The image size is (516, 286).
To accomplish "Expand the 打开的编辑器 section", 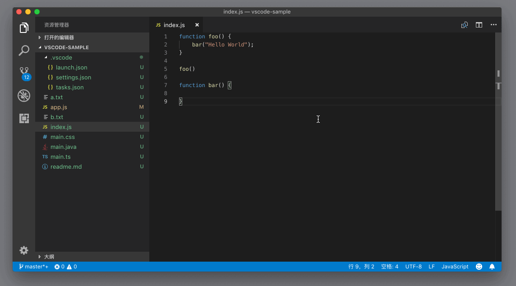I will pyautogui.click(x=59, y=37).
